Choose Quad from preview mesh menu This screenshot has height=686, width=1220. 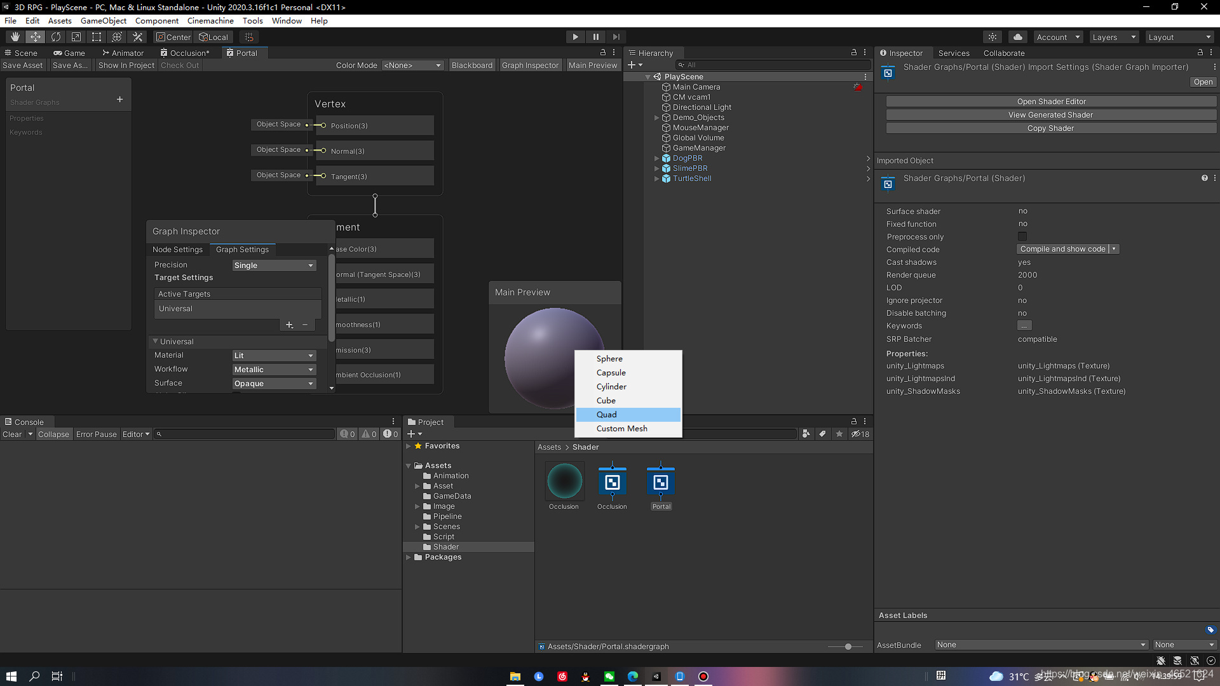click(607, 415)
